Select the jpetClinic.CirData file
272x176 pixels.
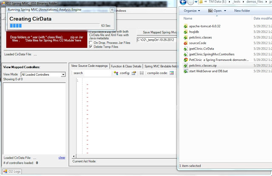185,49
